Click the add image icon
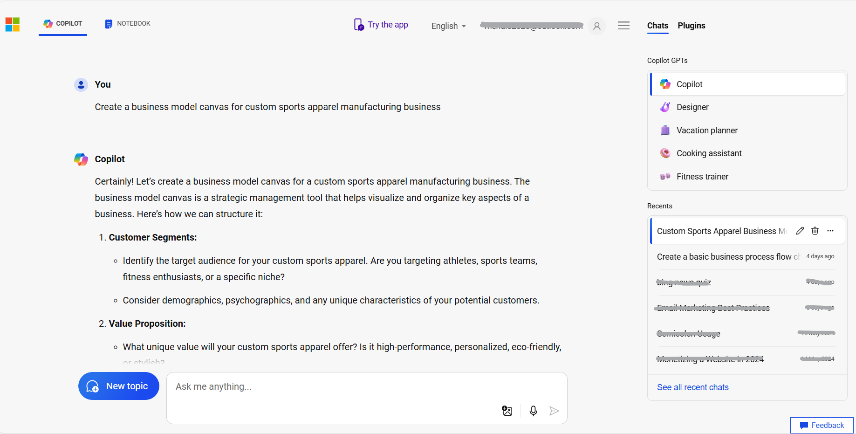The height and width of the screenshot is (434, 856). 507,411
